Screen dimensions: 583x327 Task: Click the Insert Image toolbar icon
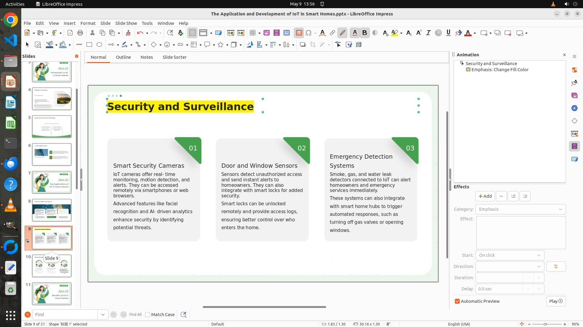coord(266,33)
